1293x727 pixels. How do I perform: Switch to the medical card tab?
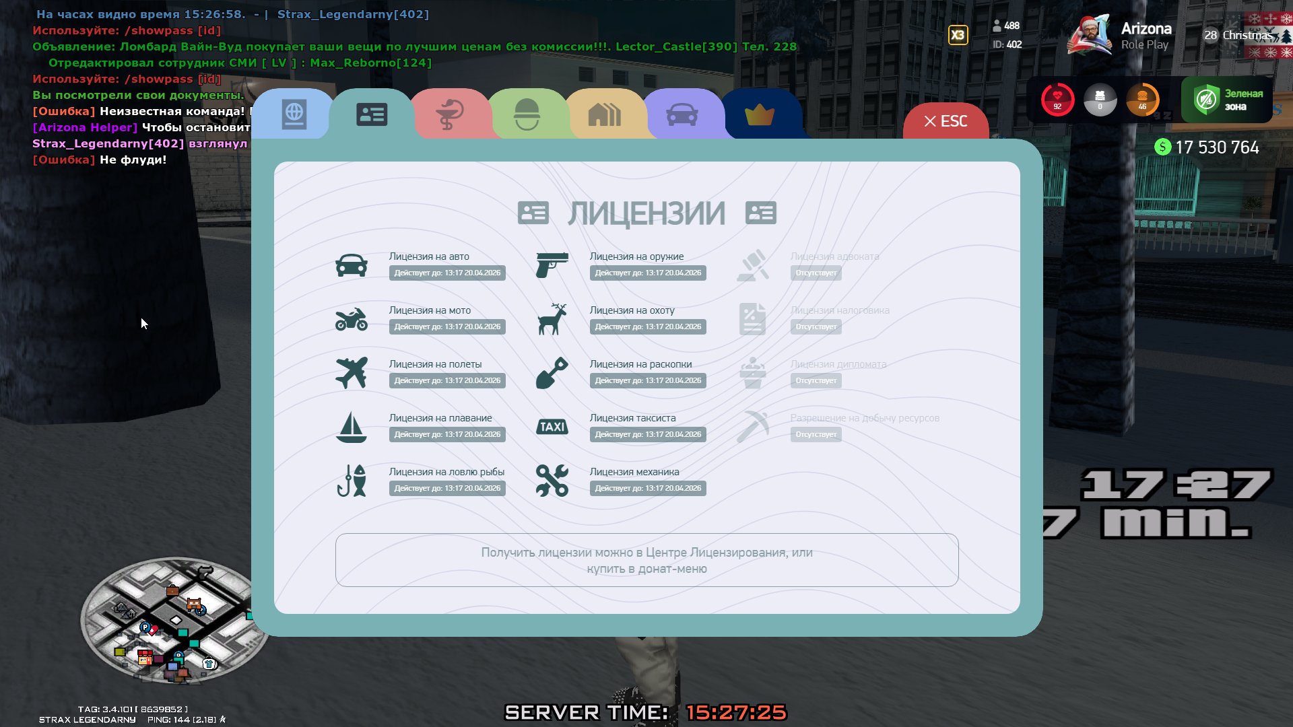click(449, 114)
